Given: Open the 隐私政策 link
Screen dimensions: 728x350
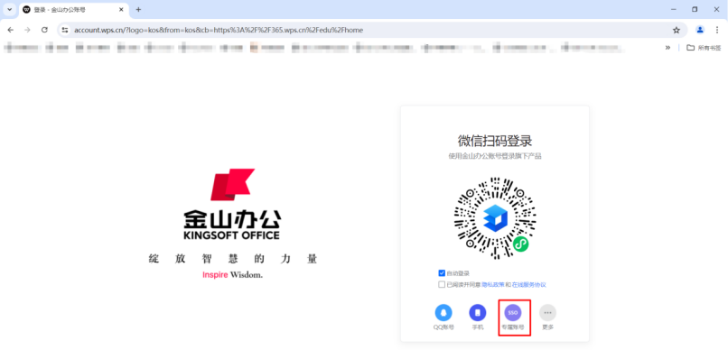Looking at the screenshot, I should pos(493,285).
